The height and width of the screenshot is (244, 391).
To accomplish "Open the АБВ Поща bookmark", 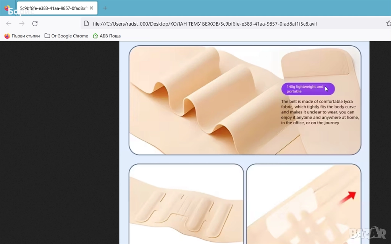I will click(107, 36).
